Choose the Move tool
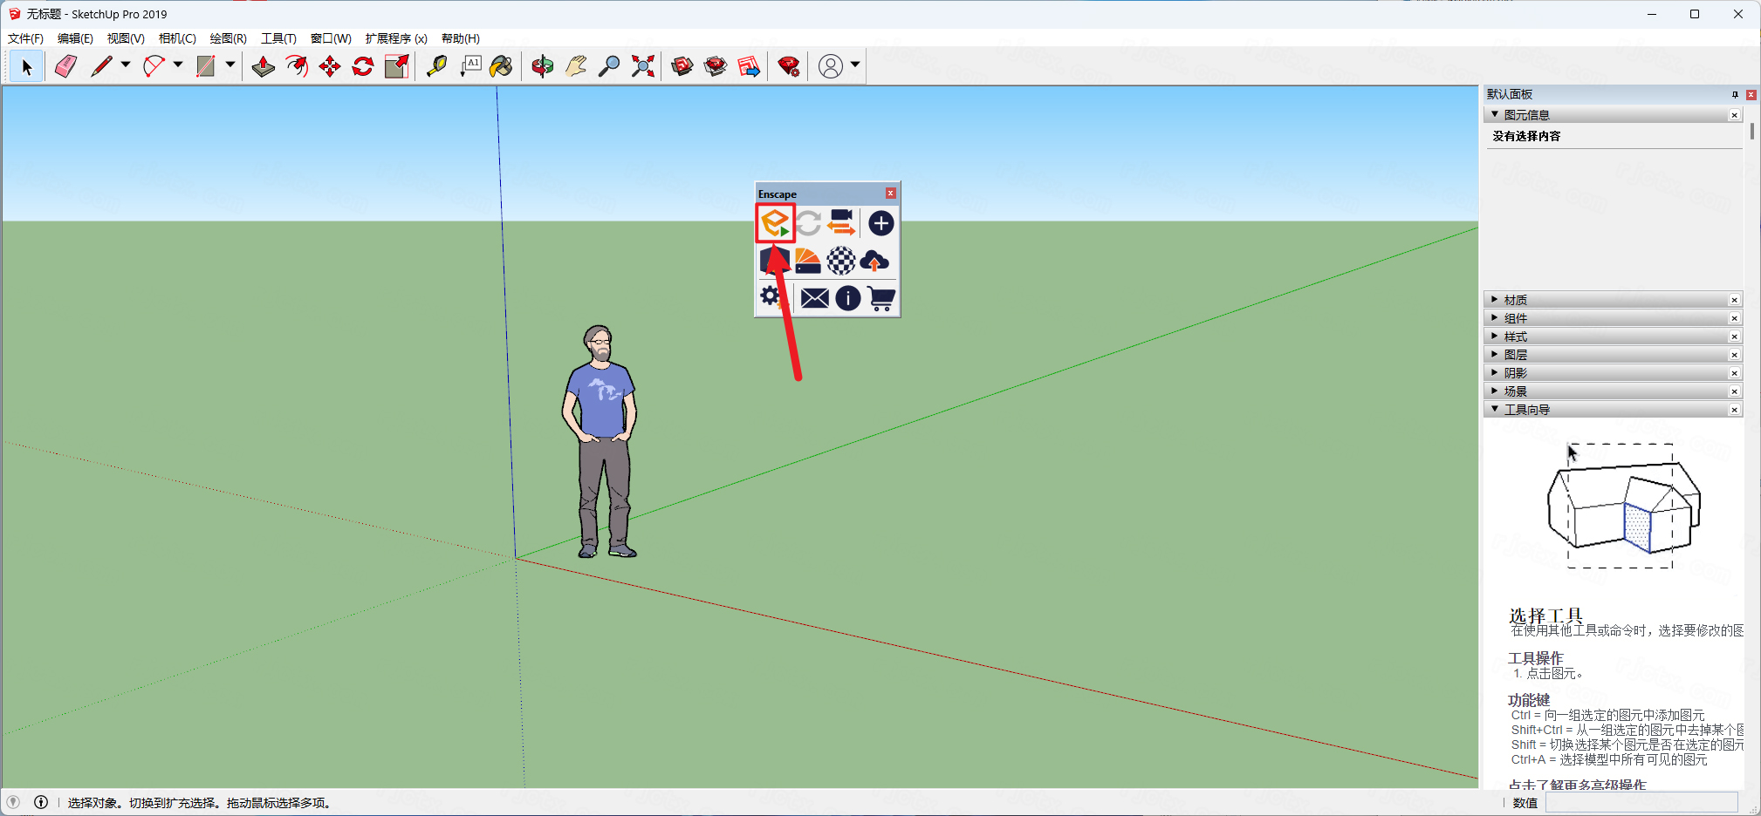1761x816 pixels. [330, 66]
